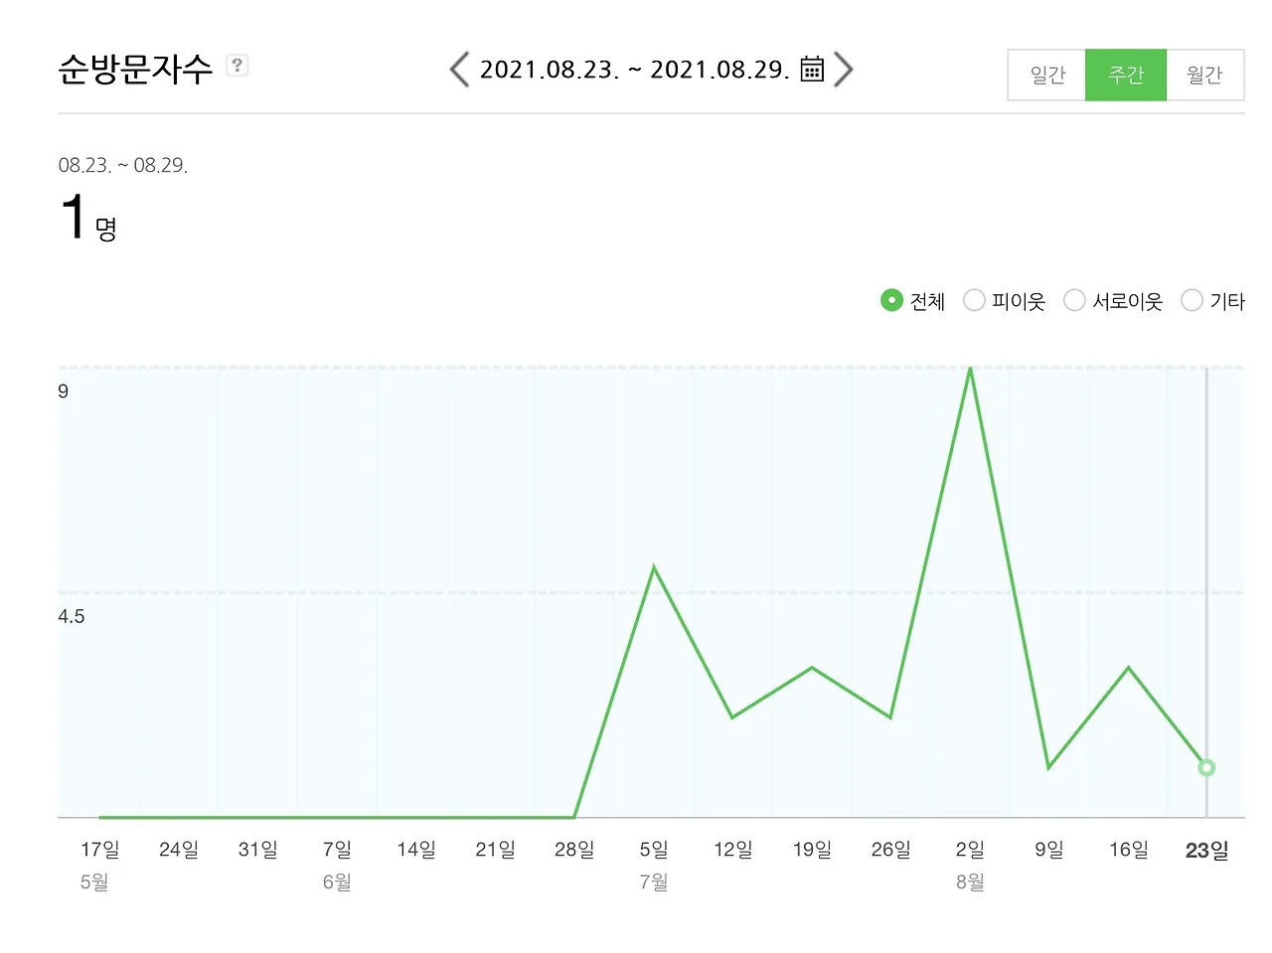Viewport: 1272px width, 953px height.
Task: Switch to the 일간 view
Action: click(x=1046, y=75)
